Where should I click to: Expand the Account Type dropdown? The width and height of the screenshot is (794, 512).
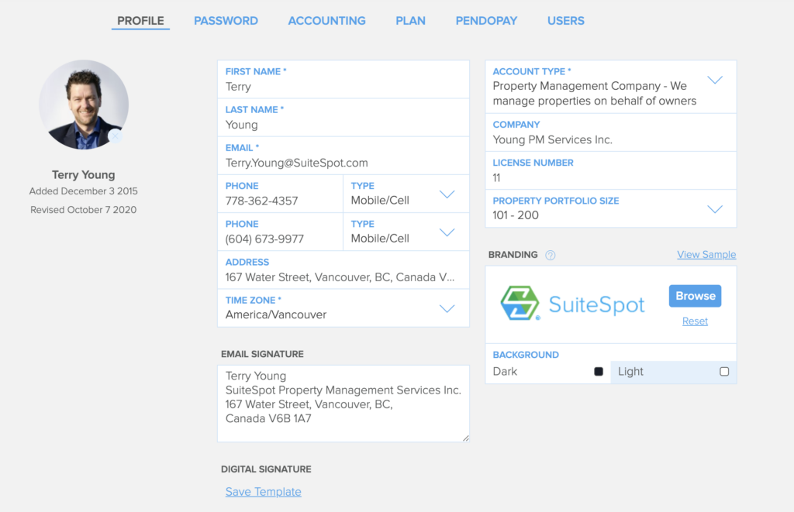(x=611, y=87)
